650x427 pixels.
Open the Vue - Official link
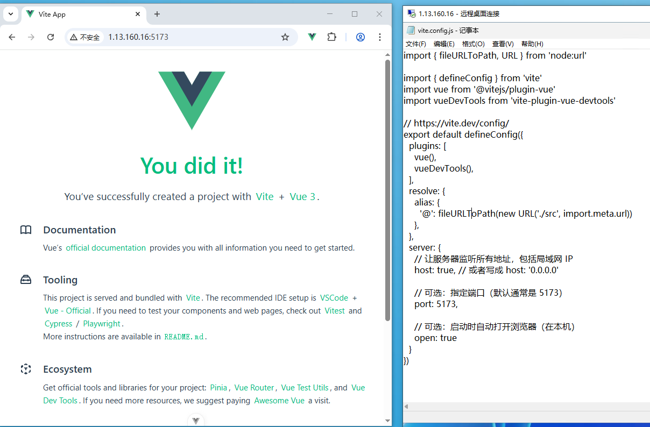click(x=68, y=310)
